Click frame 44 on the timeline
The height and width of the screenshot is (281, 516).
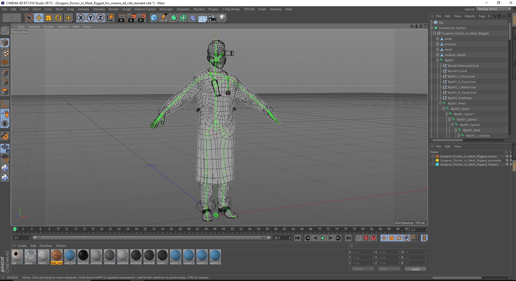pyautogui.click(x=206, y=229)
